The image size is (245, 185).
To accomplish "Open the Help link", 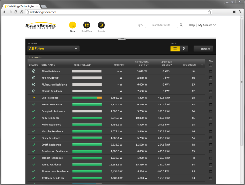I will click(192, 25).
